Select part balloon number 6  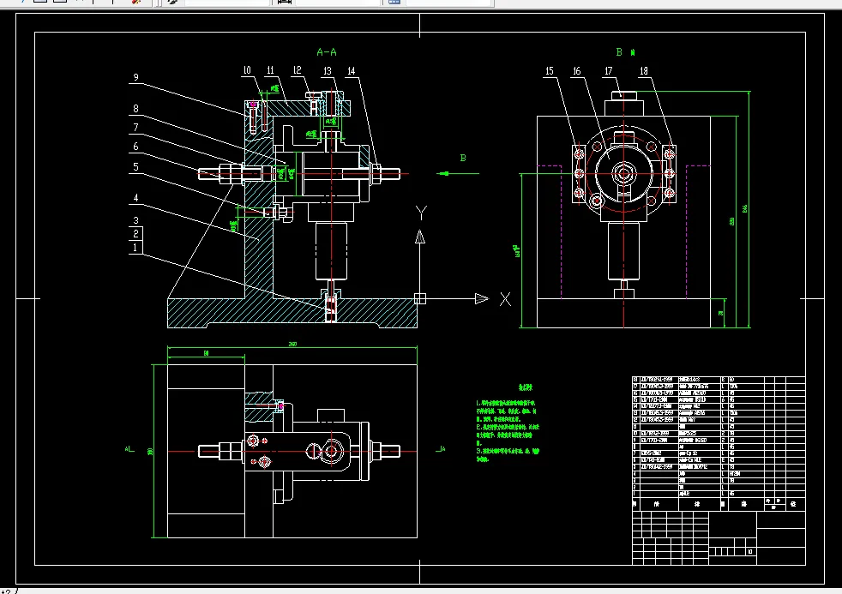(135, 146)
